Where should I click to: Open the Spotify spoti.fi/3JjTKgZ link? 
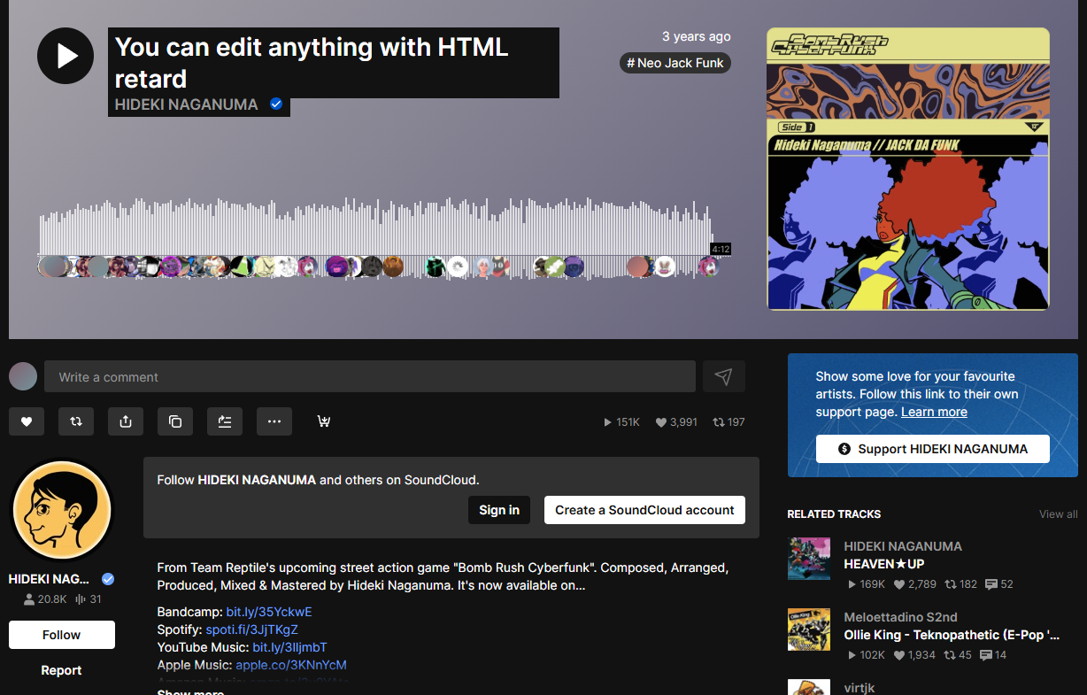[252, 629]
